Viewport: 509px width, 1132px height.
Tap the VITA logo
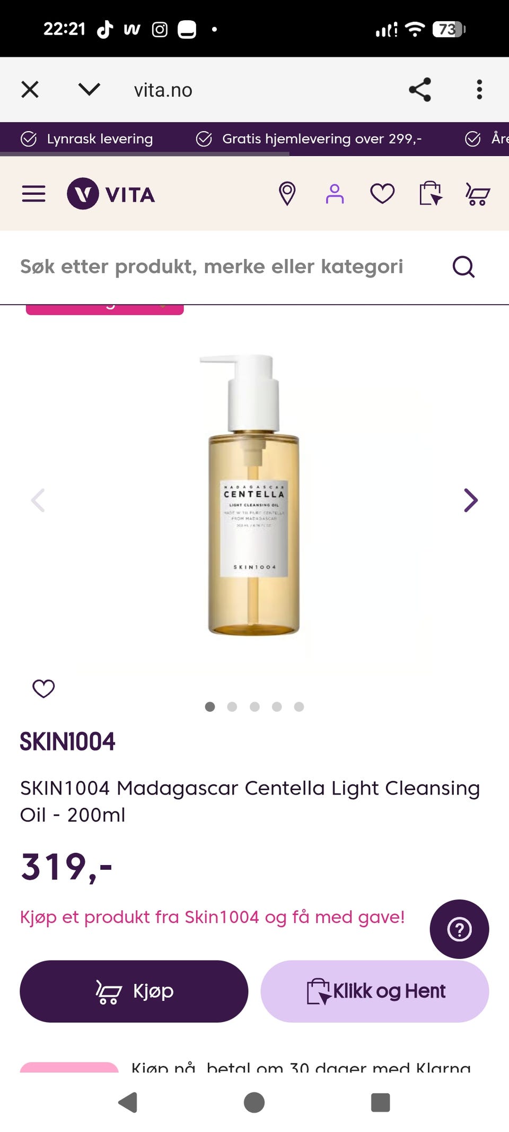111,194
